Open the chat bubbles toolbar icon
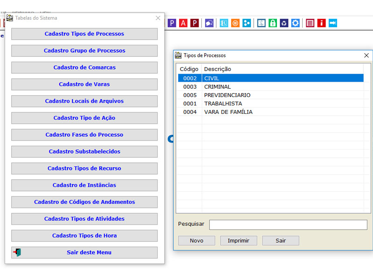The image size is (373, 280). (209, 23)
